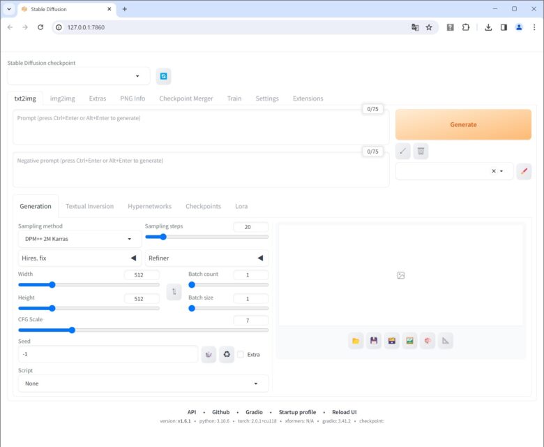This screenshot has height=447, width=544.
Task: Click the question-mark extension icon
Action: point(450,27)
